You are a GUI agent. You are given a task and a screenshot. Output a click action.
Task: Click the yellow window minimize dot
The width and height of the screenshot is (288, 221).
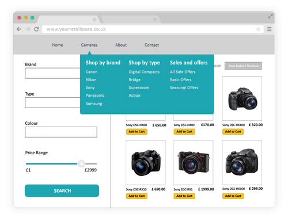[x=26, y=18]
